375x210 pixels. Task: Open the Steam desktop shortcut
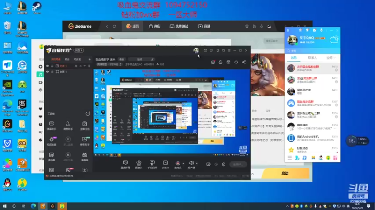(37, 8)
